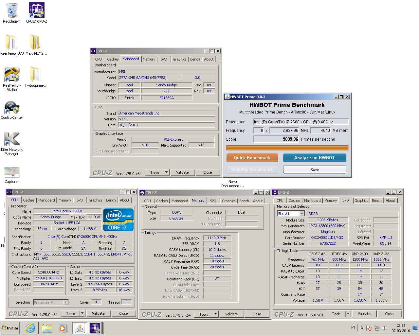Click the CPU-Z icon in Mainboard title bar

pyautogui.click(x=93, y=51)
